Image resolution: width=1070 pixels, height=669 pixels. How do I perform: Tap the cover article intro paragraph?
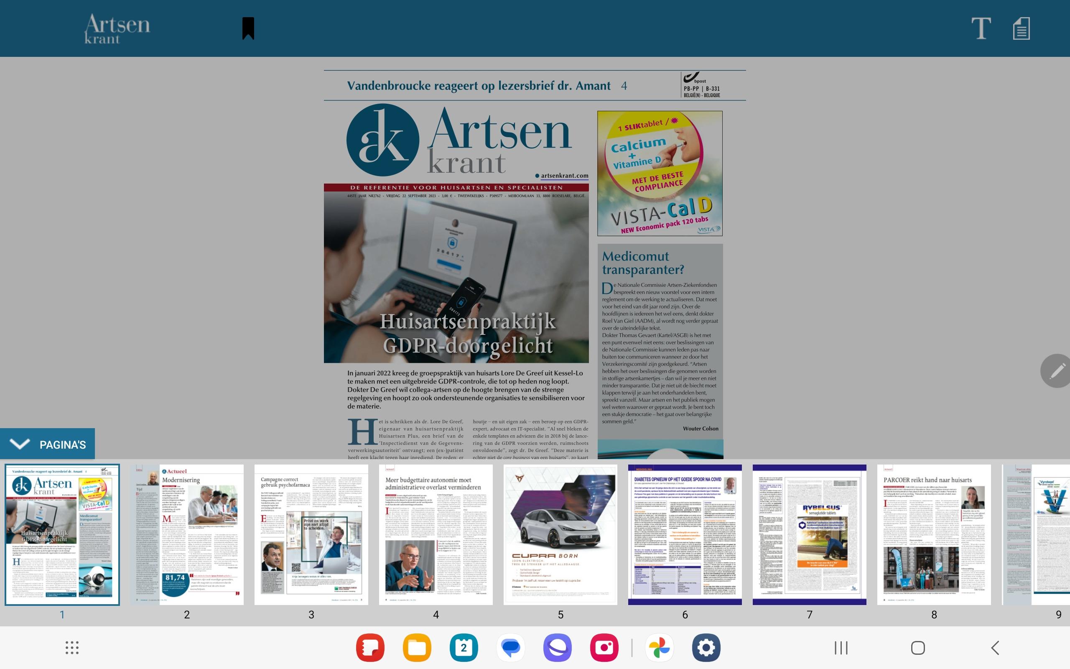(465, 389)
